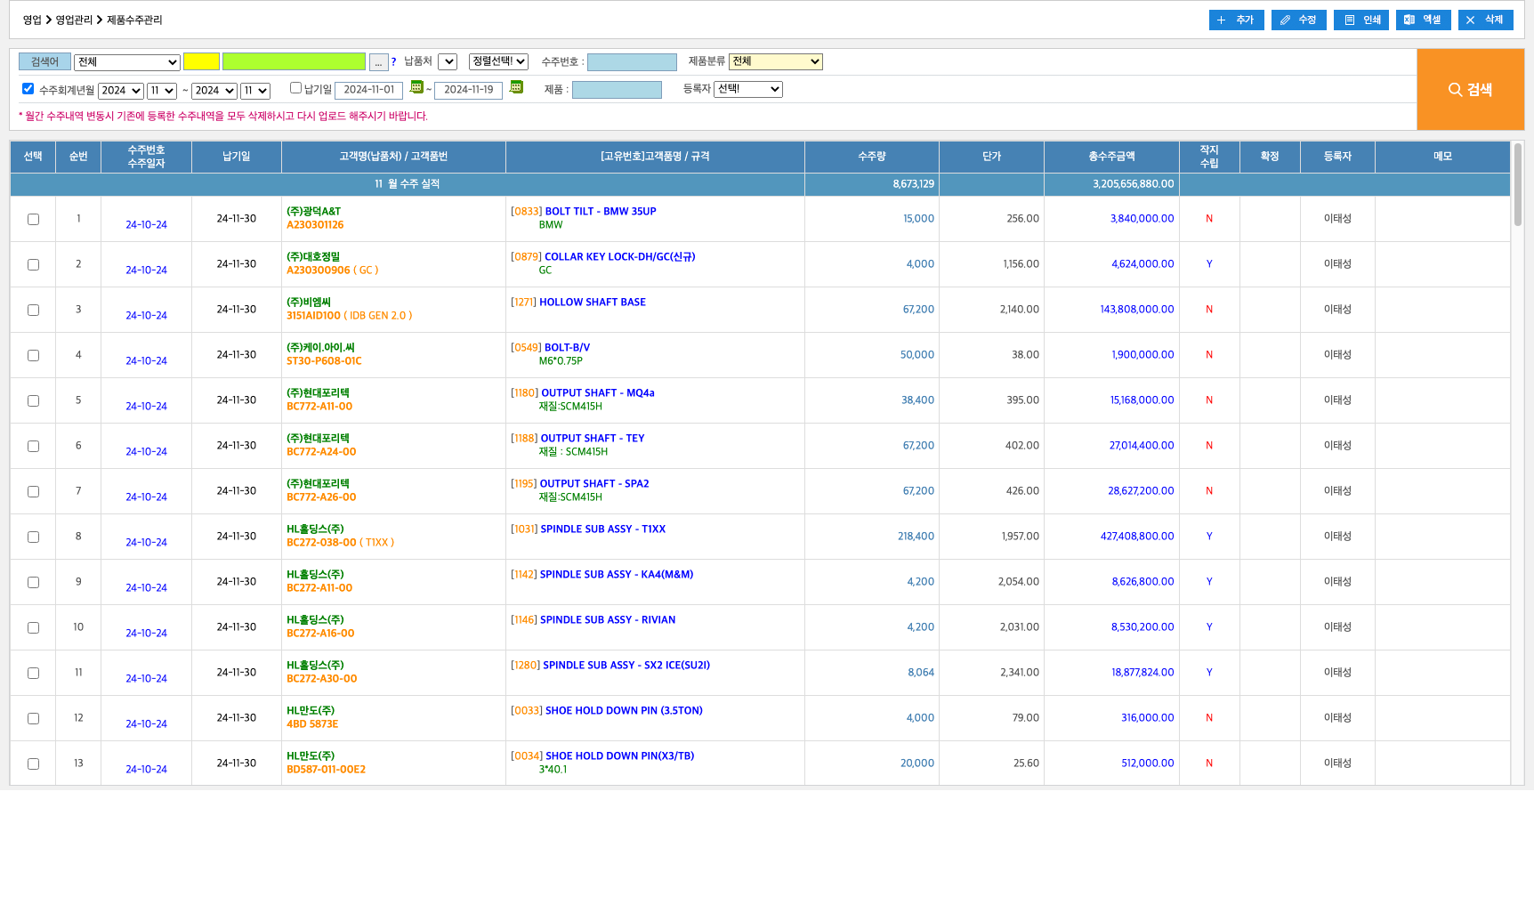Click the 추가 (add) plus button
Viewport: 1534px width, 913px height.
point(1236,20)
